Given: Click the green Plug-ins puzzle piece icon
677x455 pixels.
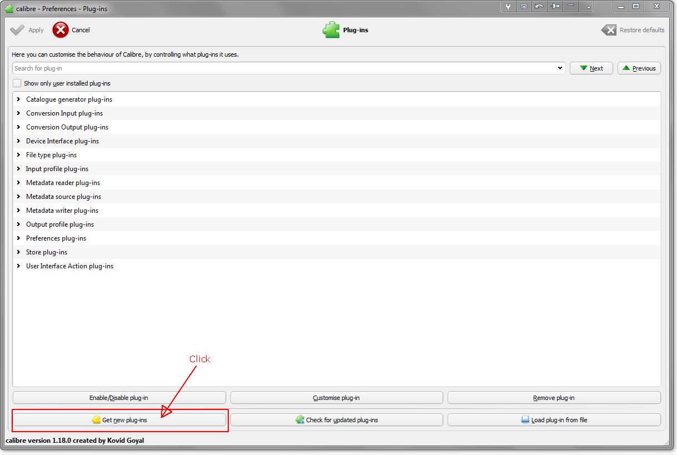Looking at the screenshot, I should (331, 30).
